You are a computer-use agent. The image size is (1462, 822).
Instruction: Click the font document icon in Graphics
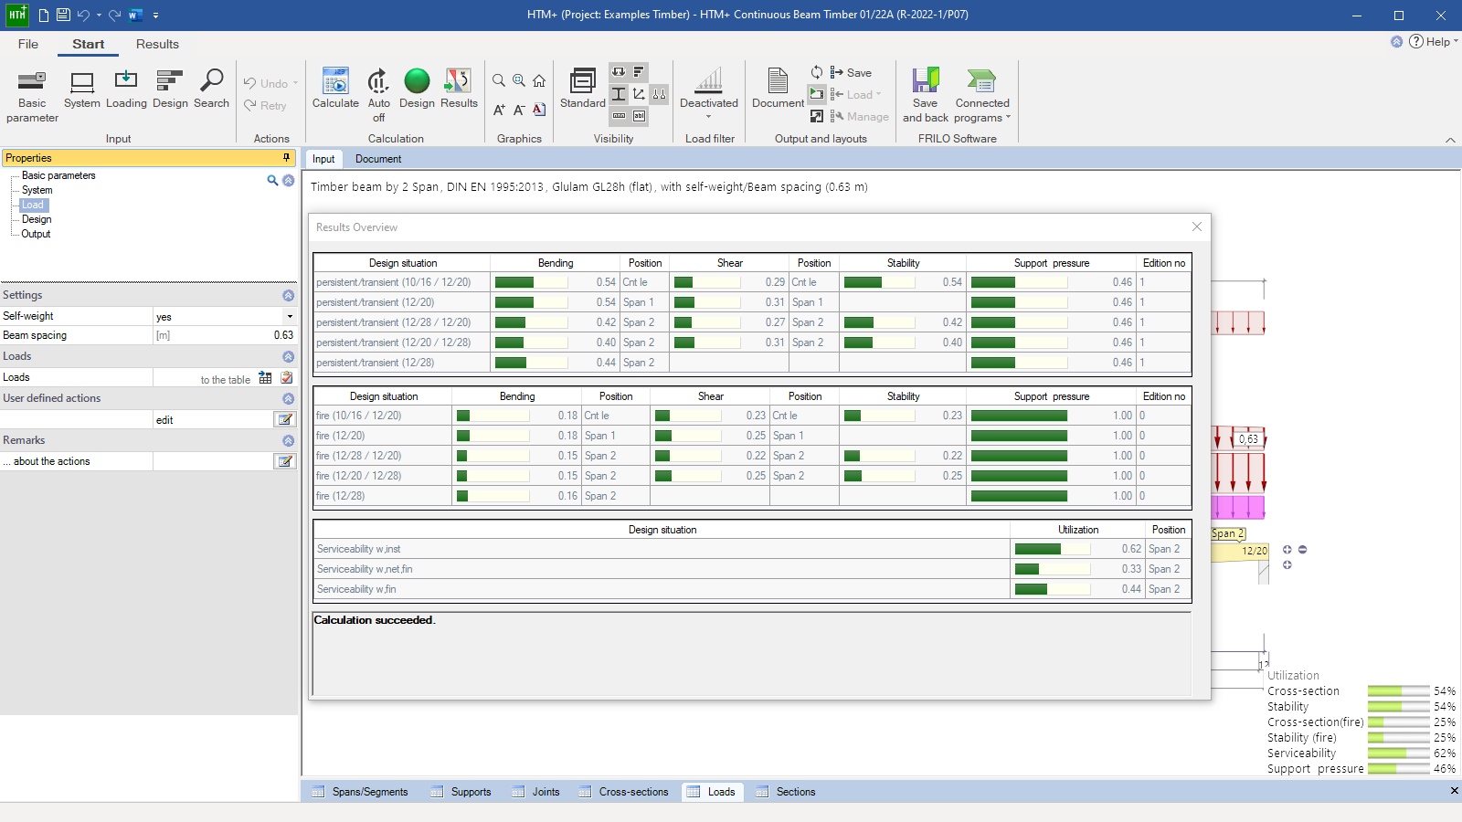pos(539,110)
